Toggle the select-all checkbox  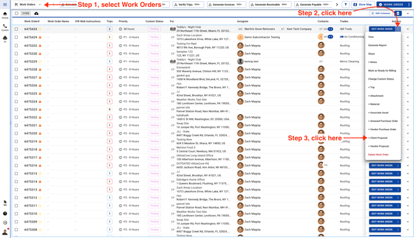tap(17, 14)
